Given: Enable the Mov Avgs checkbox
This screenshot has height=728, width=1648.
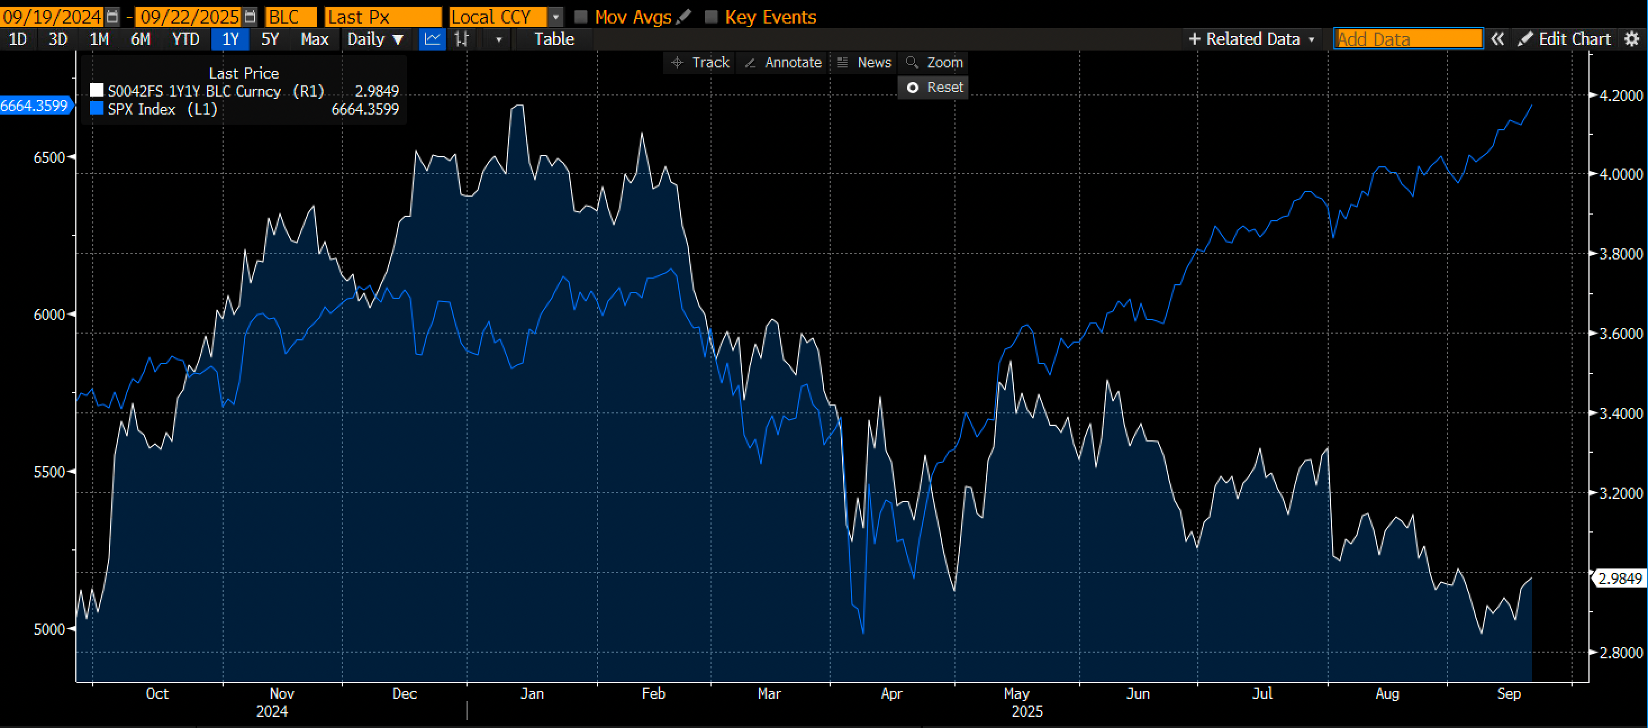Looking at the screenshot, I should (x=581, y=17).
